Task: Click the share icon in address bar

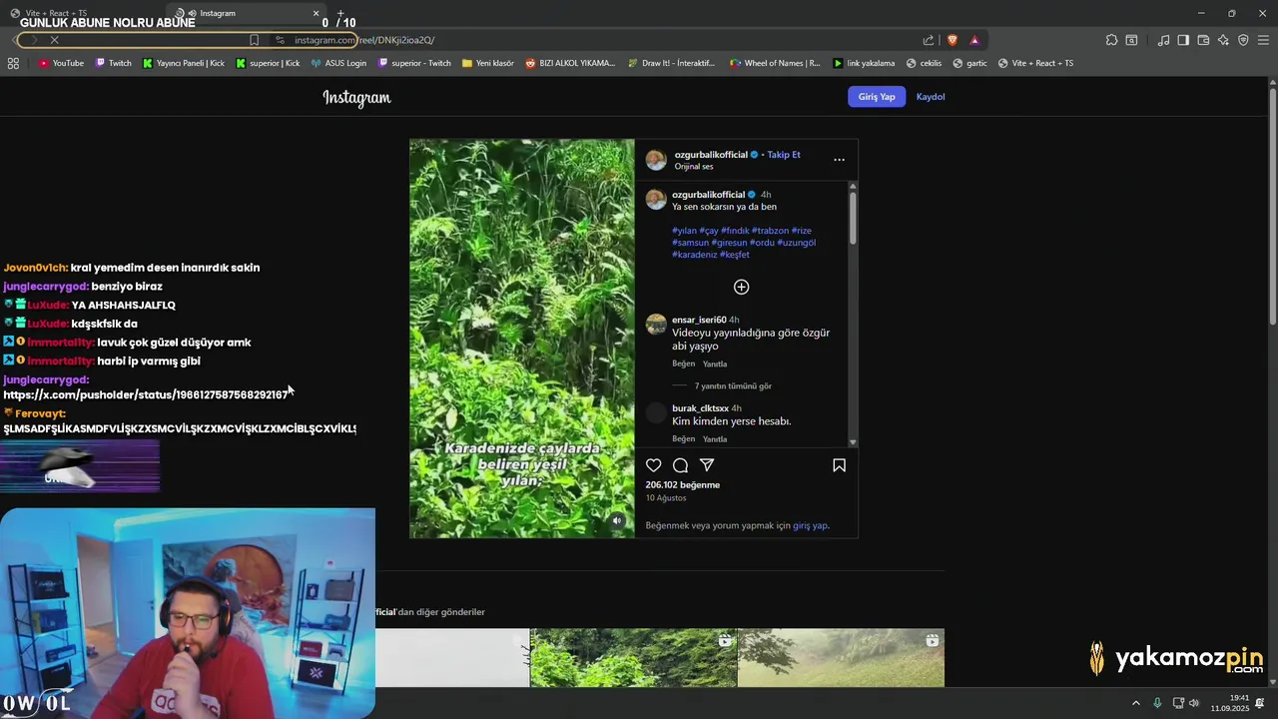Action: pyautogui.click(x=929, y=40)
